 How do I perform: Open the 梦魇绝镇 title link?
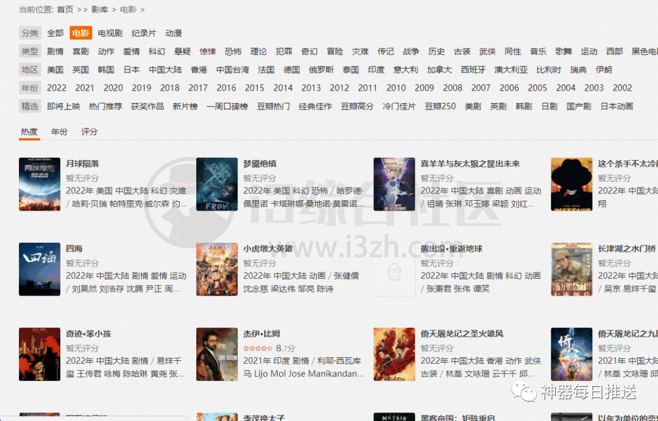pyautogui.click(x=260, y=164)
